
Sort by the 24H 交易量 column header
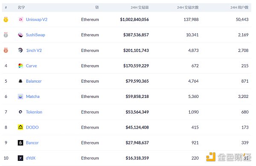(x=140, y=7)
